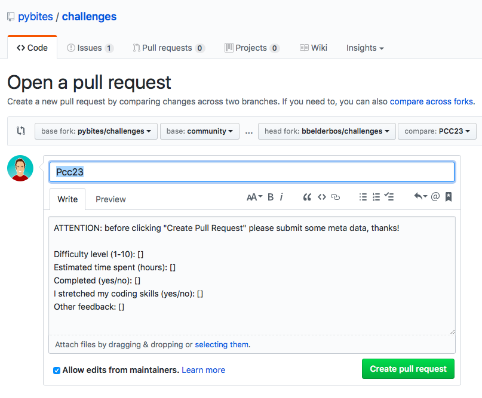
Task: Click the Create pull request button
Action: tap(408, 369)
